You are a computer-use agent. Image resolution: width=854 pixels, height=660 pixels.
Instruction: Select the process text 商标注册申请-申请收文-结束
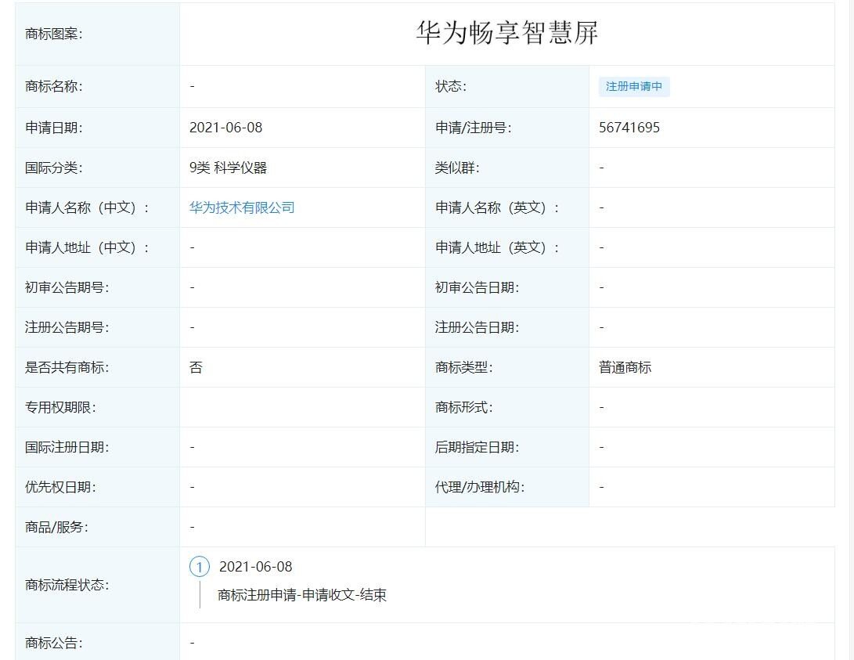pyautogui.click(x=301, y=595)
